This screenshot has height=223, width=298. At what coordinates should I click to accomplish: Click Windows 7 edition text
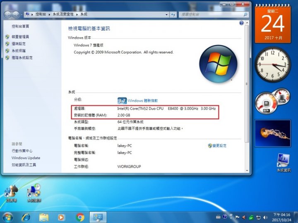click(89, 45)
